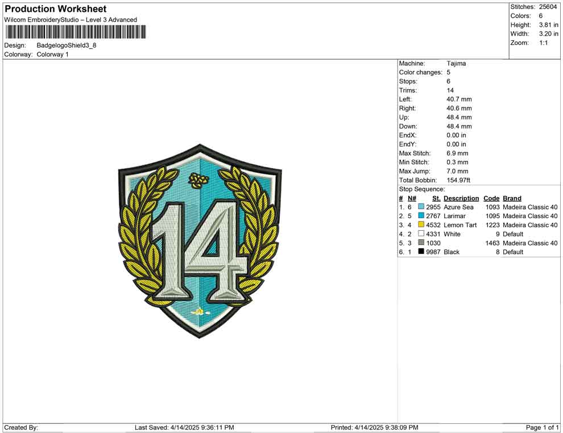Click the Colorway 1 value

[x=52, y=55]
